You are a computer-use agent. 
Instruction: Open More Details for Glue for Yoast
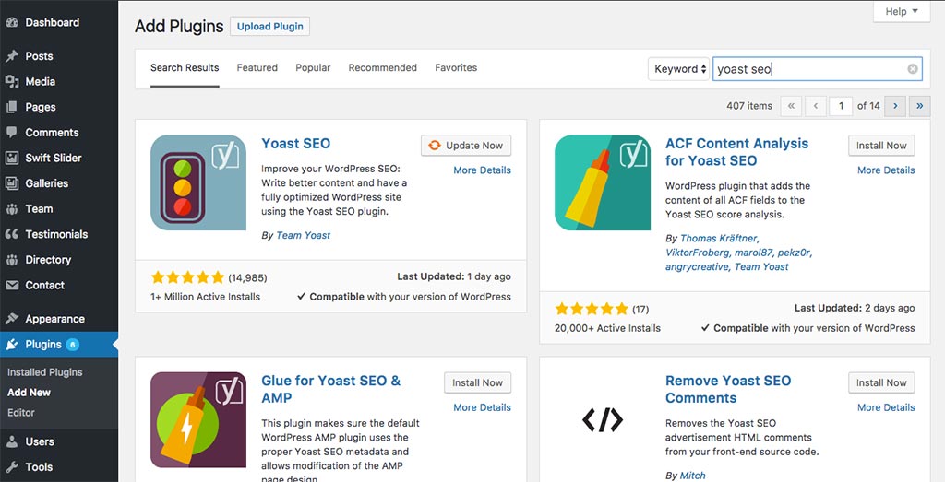[482, 407]
